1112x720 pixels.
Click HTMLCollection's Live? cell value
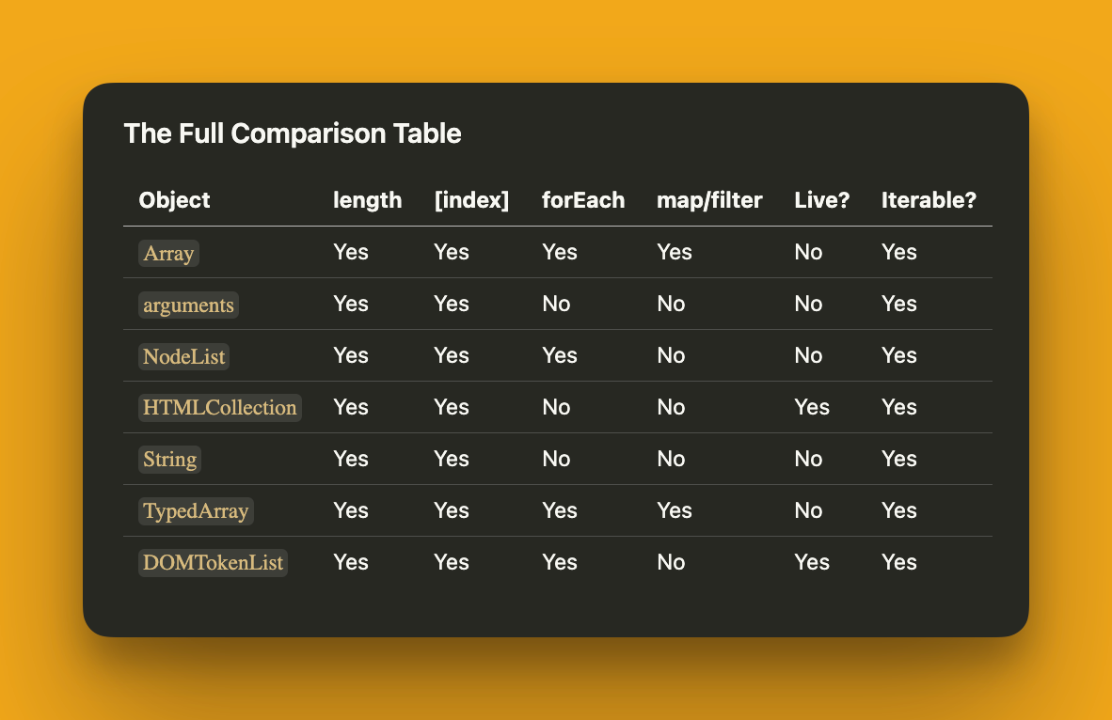[812, 407]
